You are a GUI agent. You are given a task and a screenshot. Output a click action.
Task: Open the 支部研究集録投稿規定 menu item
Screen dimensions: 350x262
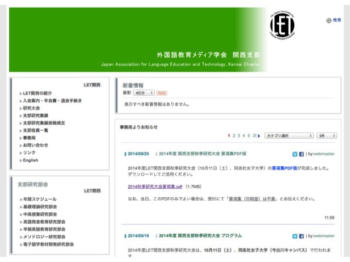click(44, 123)
